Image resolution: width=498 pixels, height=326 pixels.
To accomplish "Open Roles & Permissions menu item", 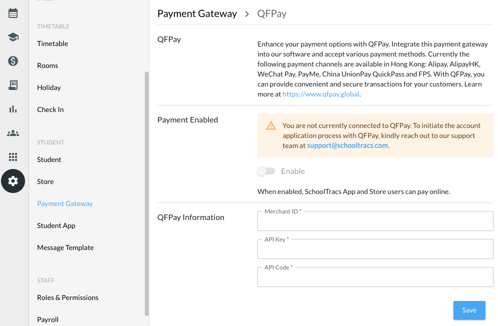I will 68,297.
